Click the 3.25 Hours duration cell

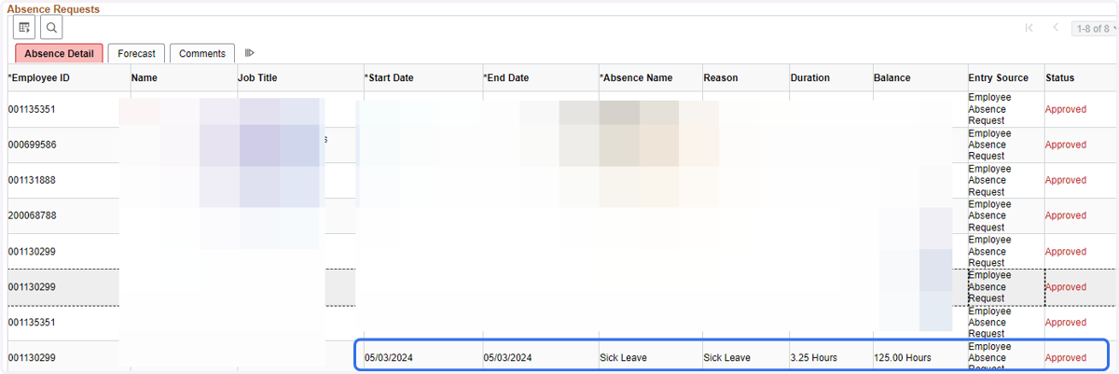814,357
